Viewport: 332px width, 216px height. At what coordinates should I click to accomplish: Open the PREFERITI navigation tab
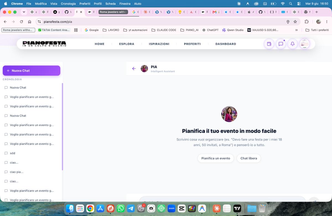pyautogui.click(x=192, y=44)
